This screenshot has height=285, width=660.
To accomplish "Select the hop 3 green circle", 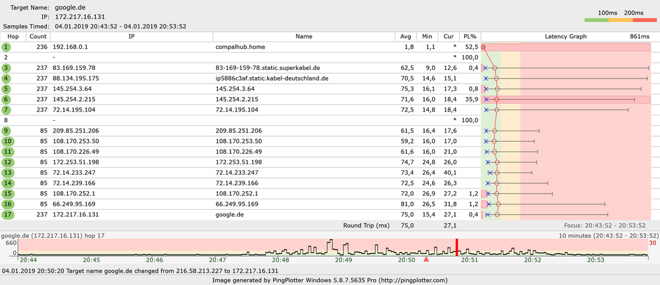I will 7,68.
